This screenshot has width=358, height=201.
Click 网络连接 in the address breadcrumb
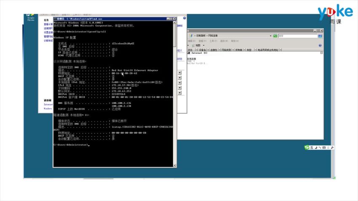click(x=213, y=36)
